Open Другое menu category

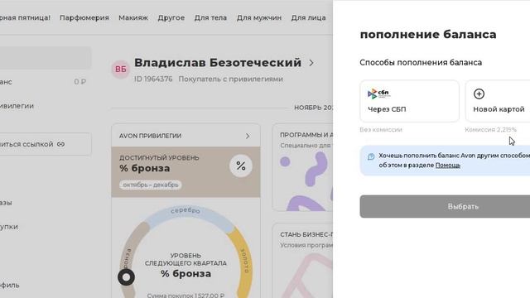pyautogui.click(x=171, y=17)
